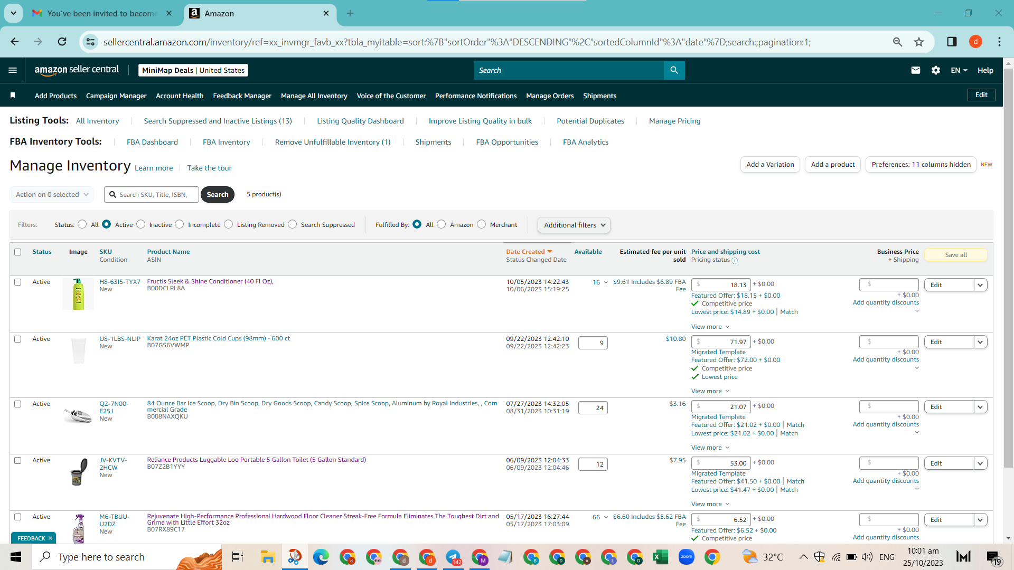Open File Explorer from the taskbar
This screenshot has width=1014, height=570.
tap(268, 557)
